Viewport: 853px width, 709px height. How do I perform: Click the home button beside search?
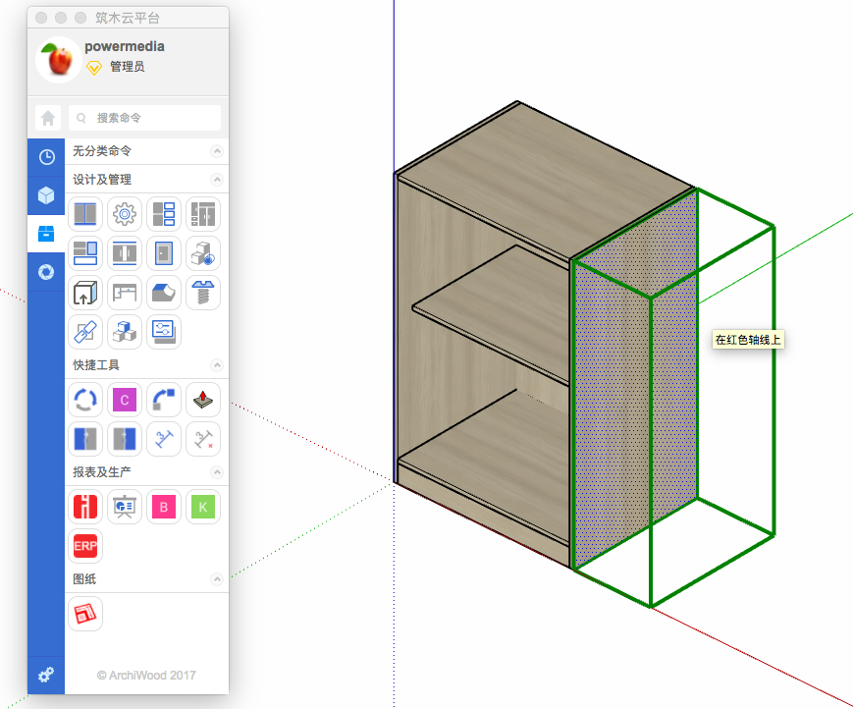(48, 118)
